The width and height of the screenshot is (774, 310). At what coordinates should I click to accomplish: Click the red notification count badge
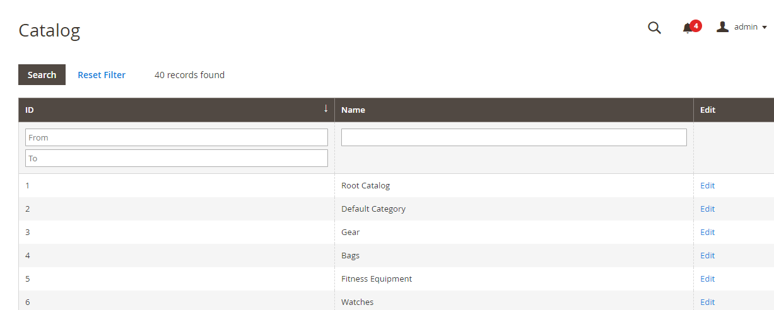coord(695,26)
